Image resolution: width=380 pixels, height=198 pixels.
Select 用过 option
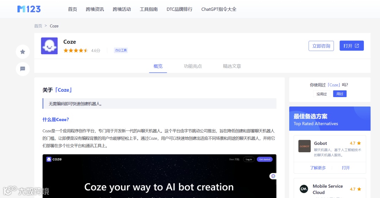(340, 94)
